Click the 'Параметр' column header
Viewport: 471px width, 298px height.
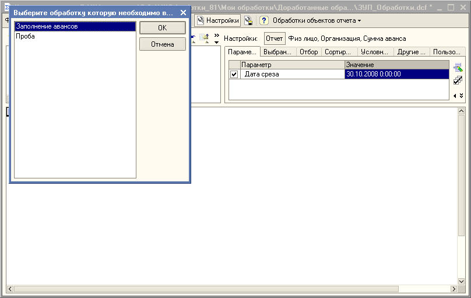(x=293, y=65)
